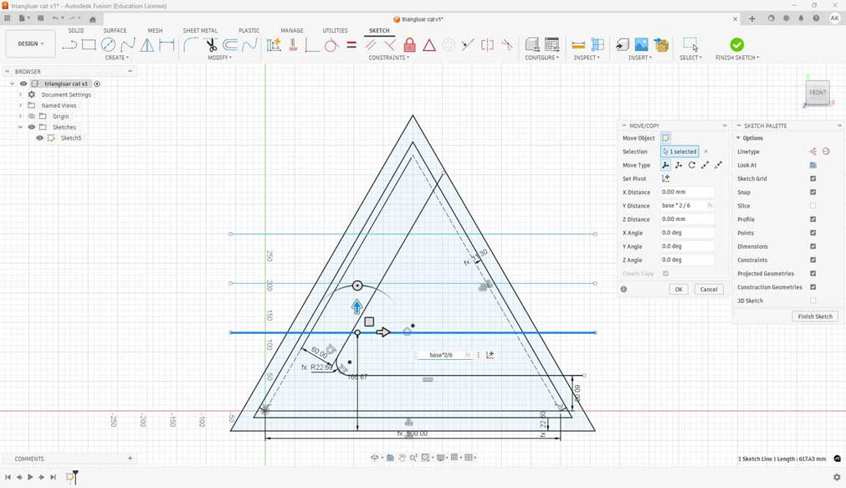Toggle the Profile checkbox
This screenshot has height=488, width=846.
coord(813,219)
